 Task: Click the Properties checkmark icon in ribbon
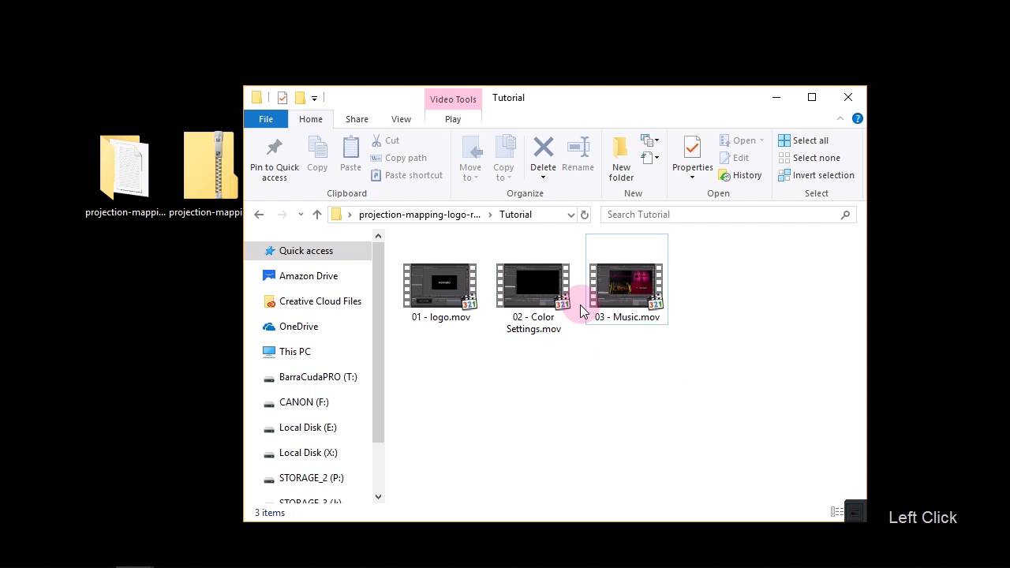click(692, 147)
